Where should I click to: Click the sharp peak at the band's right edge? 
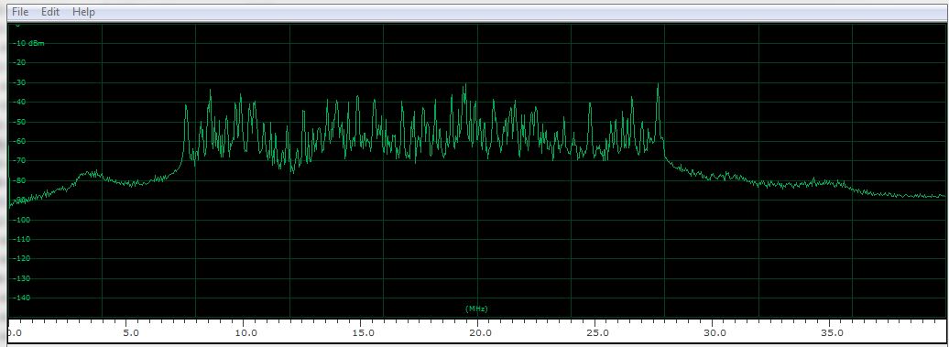click(x=658, y=86)
